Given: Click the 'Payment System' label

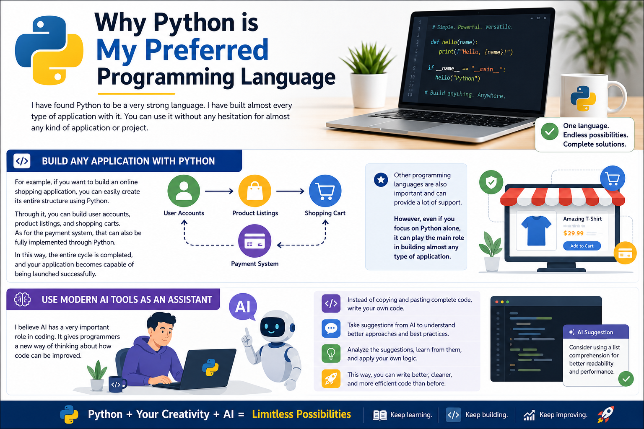Looking at the screenshot, I should [254, 264].
